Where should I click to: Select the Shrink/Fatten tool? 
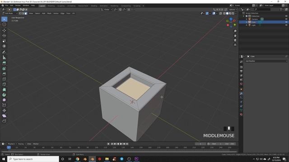point(4,111)
